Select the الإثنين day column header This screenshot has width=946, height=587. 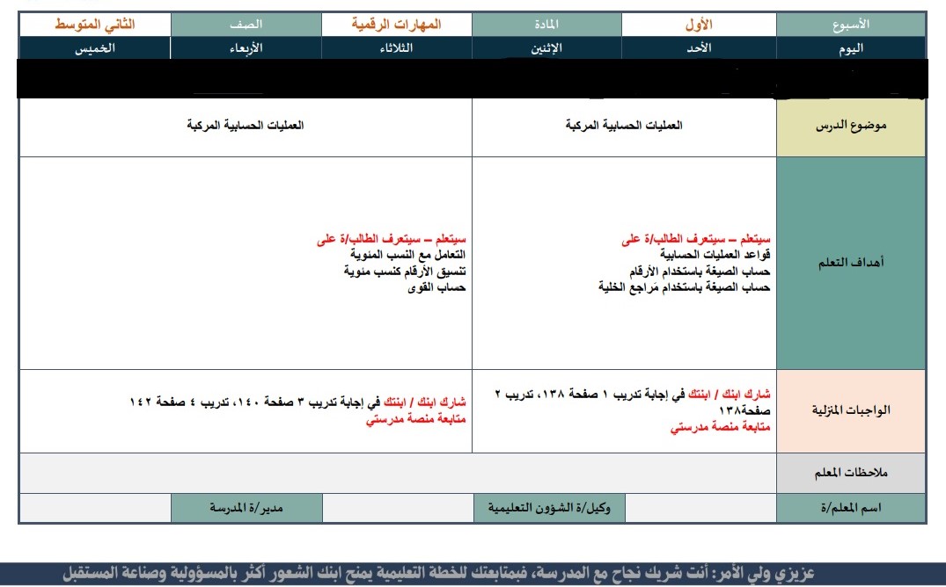[546, 48]
